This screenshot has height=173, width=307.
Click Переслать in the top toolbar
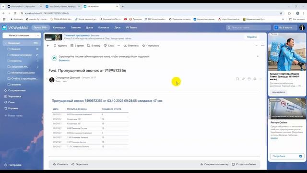click(x=151, y=46)
